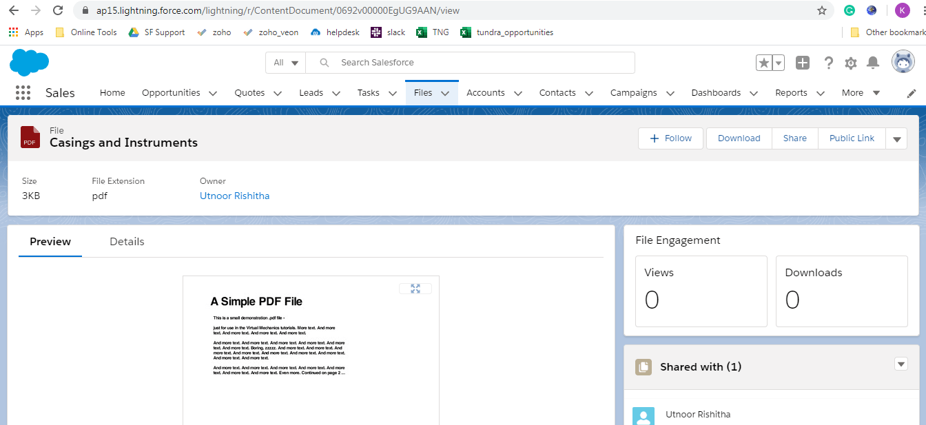The image size is (926, 425).
Task: Follow the Casings and Instruments file
Action: coord(670,138)
